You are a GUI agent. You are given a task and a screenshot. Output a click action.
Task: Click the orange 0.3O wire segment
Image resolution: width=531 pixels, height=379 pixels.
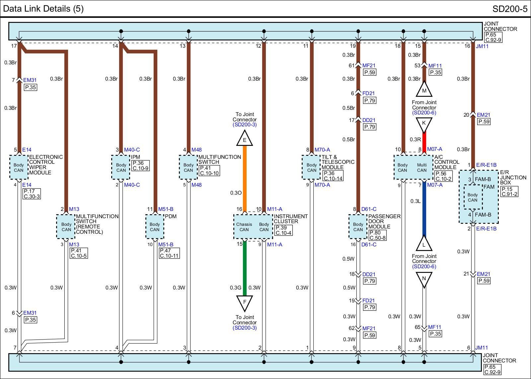point(245,179)
